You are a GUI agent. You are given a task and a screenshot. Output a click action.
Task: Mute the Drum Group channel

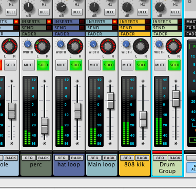(x=160, y=65)
